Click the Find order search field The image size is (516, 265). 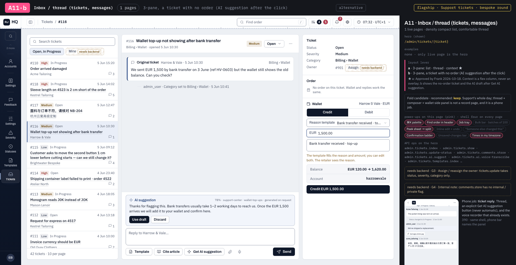272,22
